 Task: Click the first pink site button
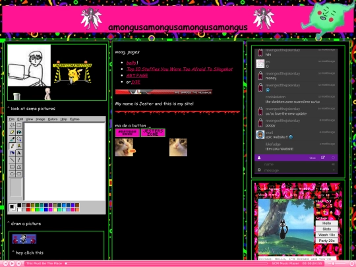pos(127,133)
